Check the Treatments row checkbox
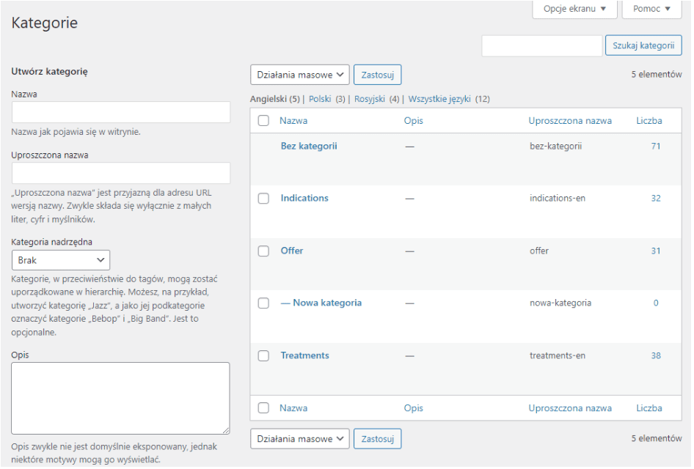Image resolution: width=694 pixels, height=469 pixels. point(263,356)
